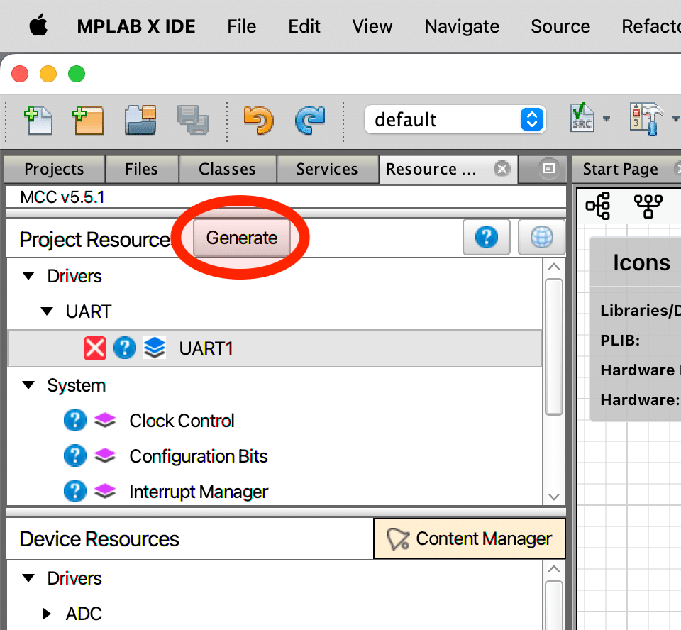Remove UART1 with red X icon
681x630 pixels.
[94, 348]
